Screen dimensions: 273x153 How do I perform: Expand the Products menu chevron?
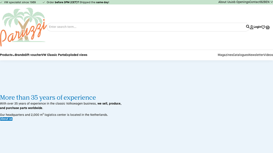[14, 55]
